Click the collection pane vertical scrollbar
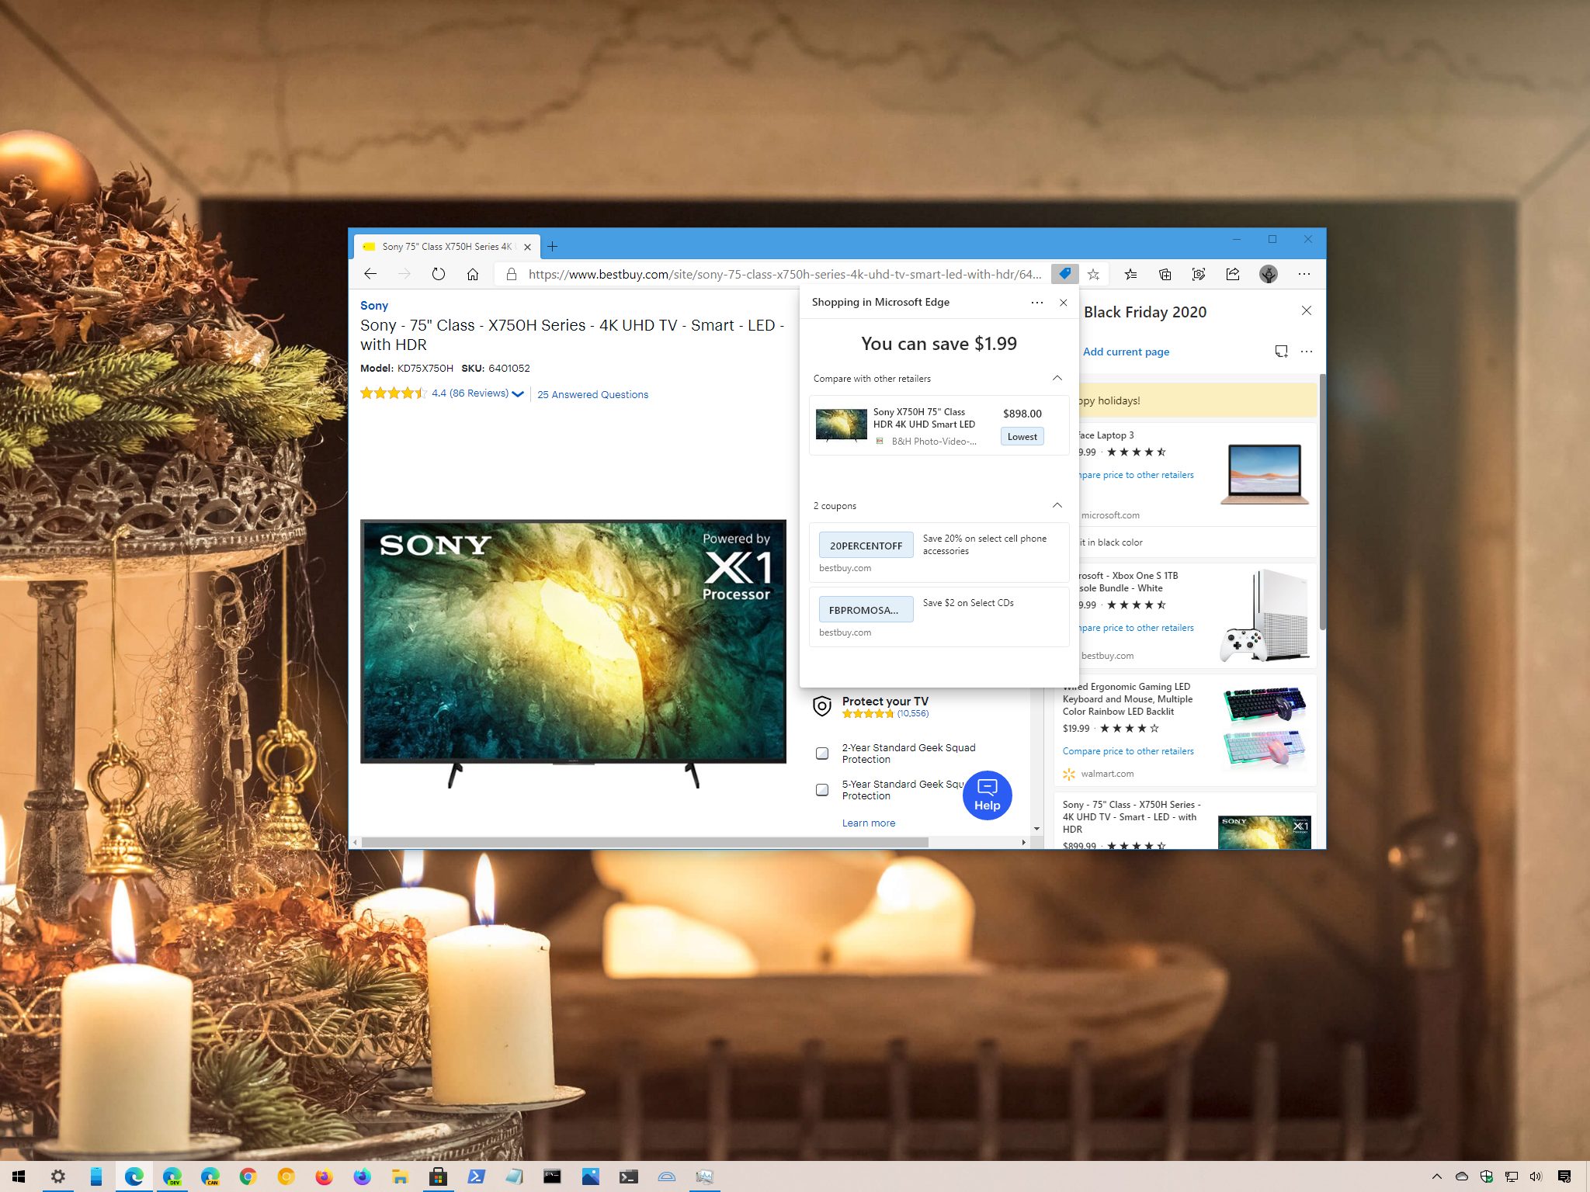 pyautogui.click(x=1322, y=501)
